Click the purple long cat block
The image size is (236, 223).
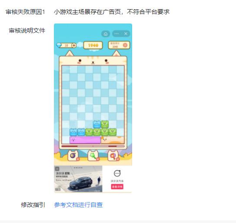click(x=85, y=140)
